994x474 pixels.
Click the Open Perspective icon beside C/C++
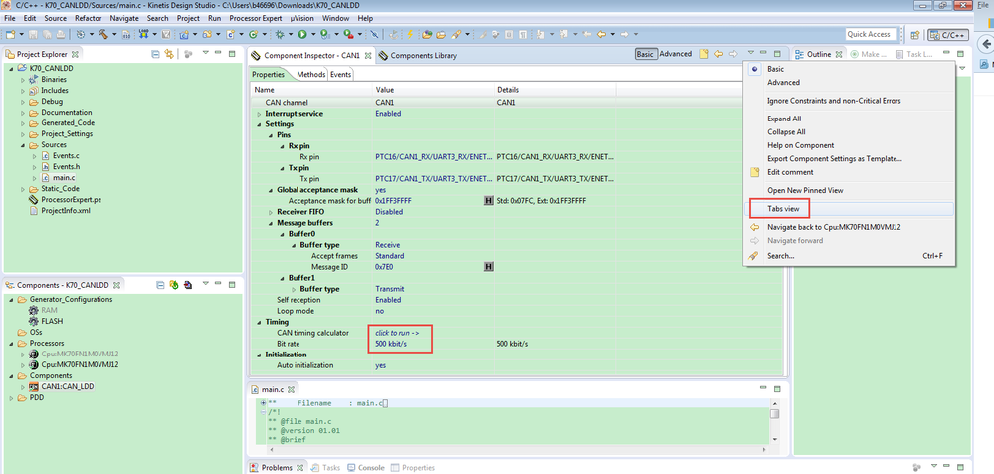[914, 35]
